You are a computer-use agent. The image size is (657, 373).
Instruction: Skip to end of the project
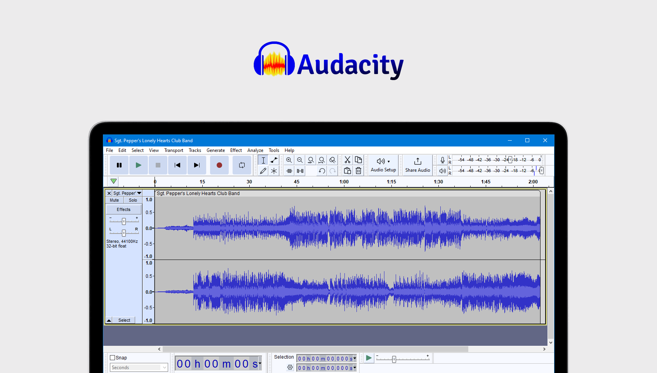[197, 165]
